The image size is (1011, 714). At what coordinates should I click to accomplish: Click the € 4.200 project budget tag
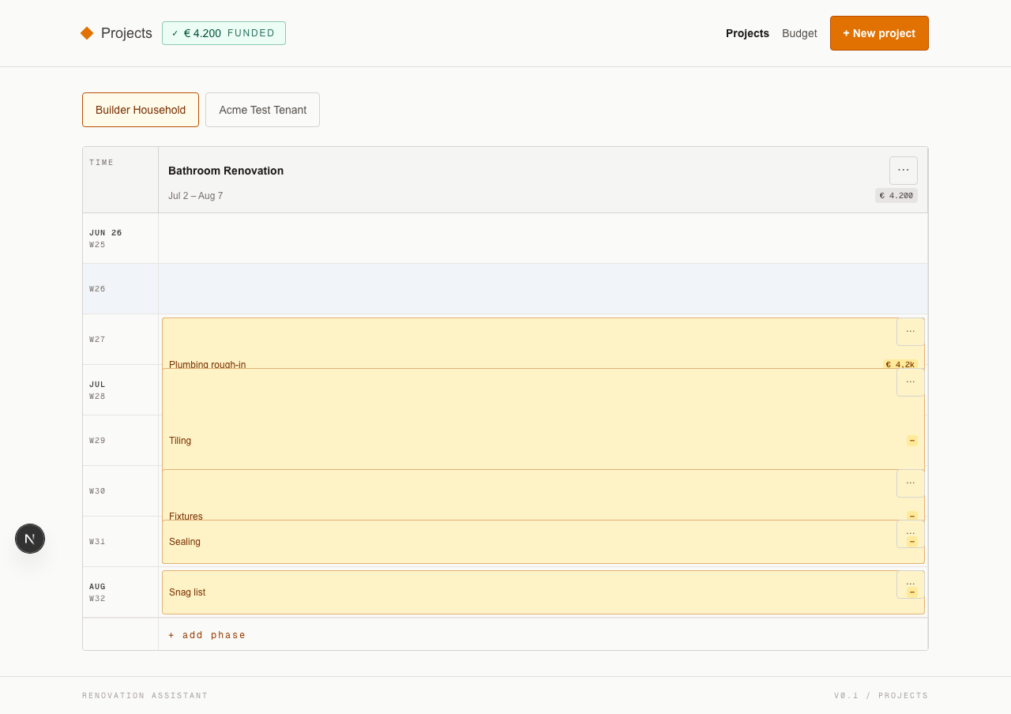click(x=896, y=195)
